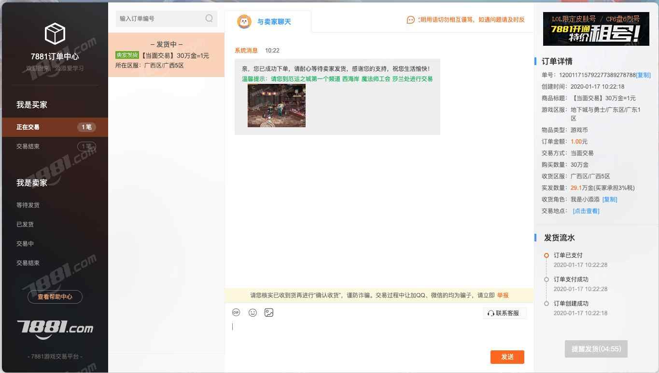Screen dimensions: 659x373
Task: Copy the order number
Action: [x=644, y=75]
